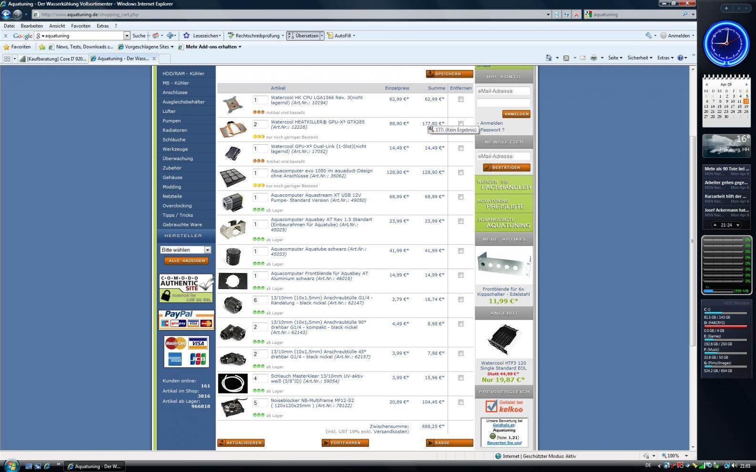The width and height of the screenshot is (756, 472).
Task: Click the newsletter eMail-Adresse field
Action: click(x=503, y=156)
